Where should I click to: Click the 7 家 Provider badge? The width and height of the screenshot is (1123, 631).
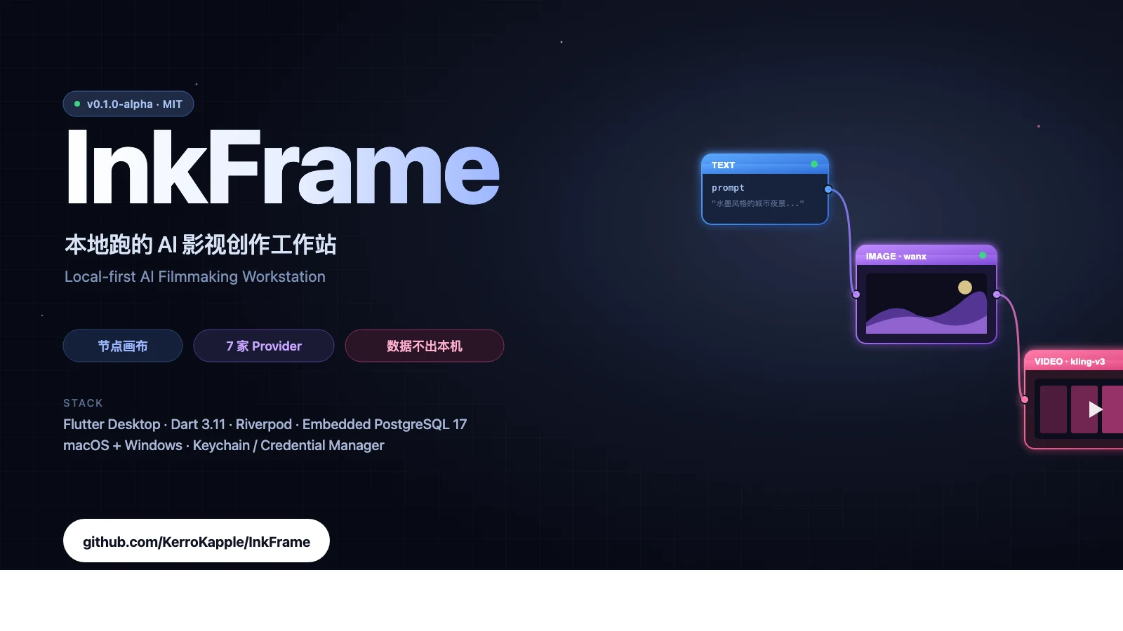pyautogui.click(x=263, y=346)
